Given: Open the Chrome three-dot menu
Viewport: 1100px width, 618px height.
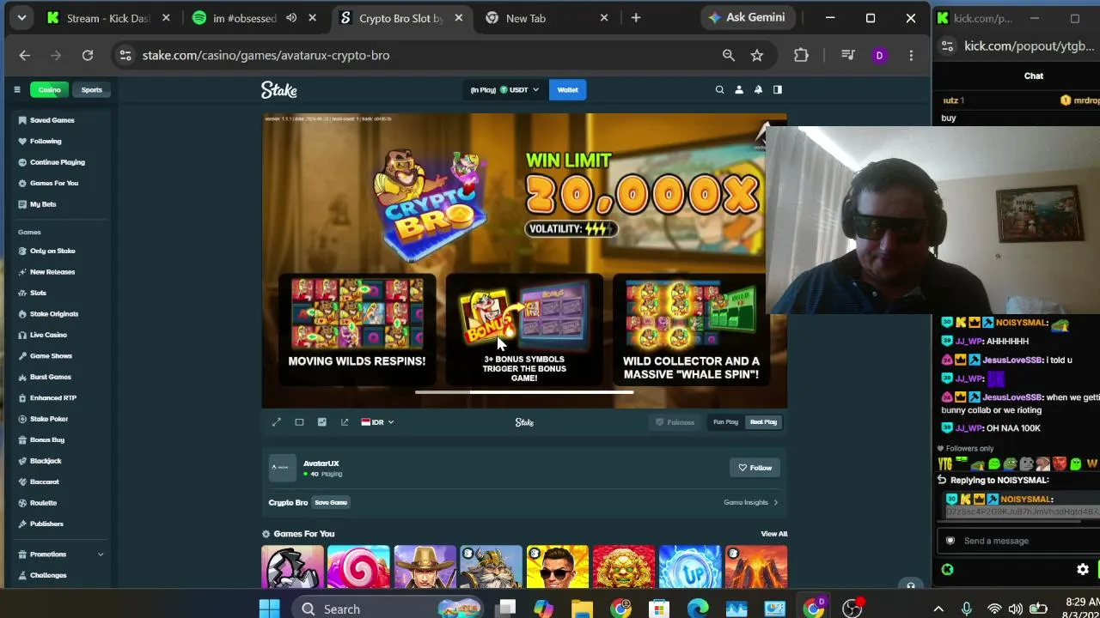Looking at the screenshot, I should tap(911, 55).
